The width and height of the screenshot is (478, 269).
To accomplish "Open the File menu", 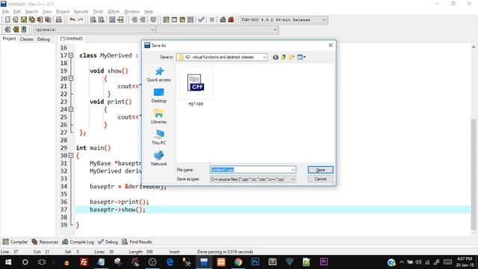I will coord(5,12).
